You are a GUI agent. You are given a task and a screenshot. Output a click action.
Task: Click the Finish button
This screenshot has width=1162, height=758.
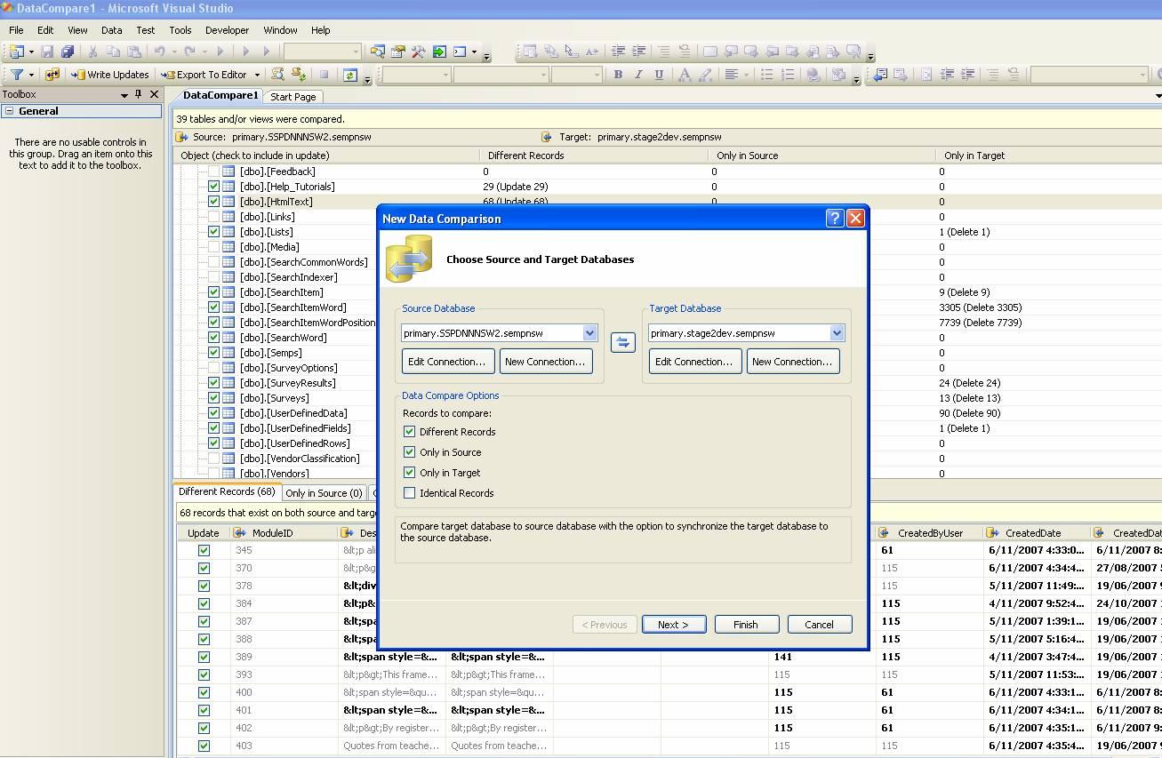pos(746,625)
